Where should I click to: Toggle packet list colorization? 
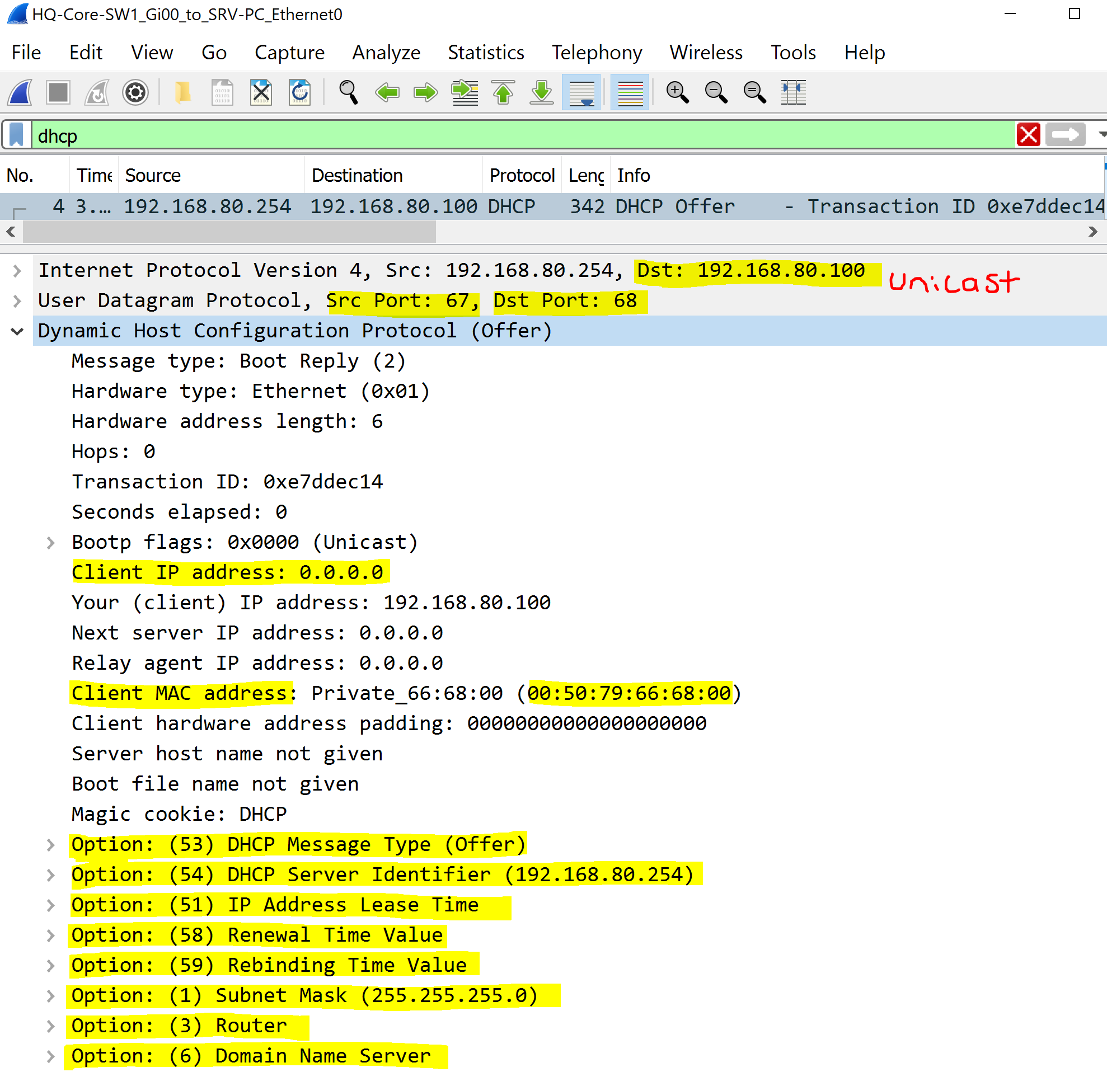click(630, 92)
